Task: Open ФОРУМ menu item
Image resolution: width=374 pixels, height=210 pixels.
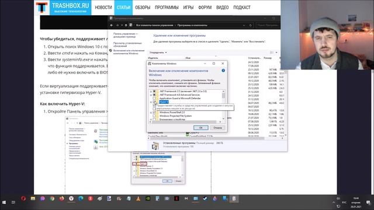Action: (x=205, y=8)
